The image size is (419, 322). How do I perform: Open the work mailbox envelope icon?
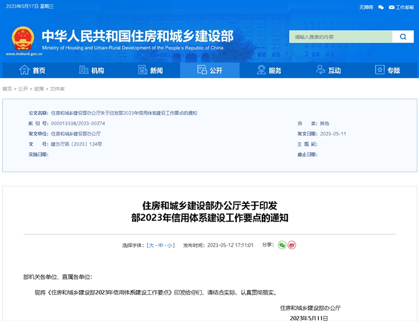pyautogui.click(x=391, y=7)
